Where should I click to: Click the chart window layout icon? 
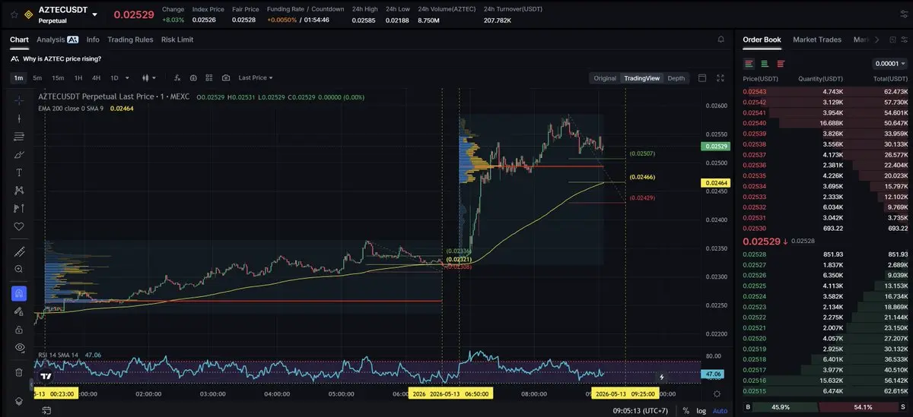click(x=702, y=77)
